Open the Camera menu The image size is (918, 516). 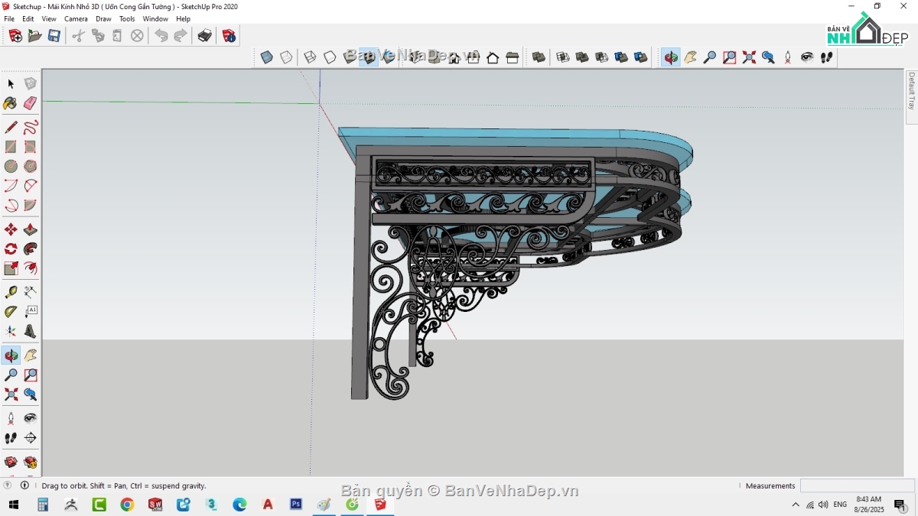point(76,18)
